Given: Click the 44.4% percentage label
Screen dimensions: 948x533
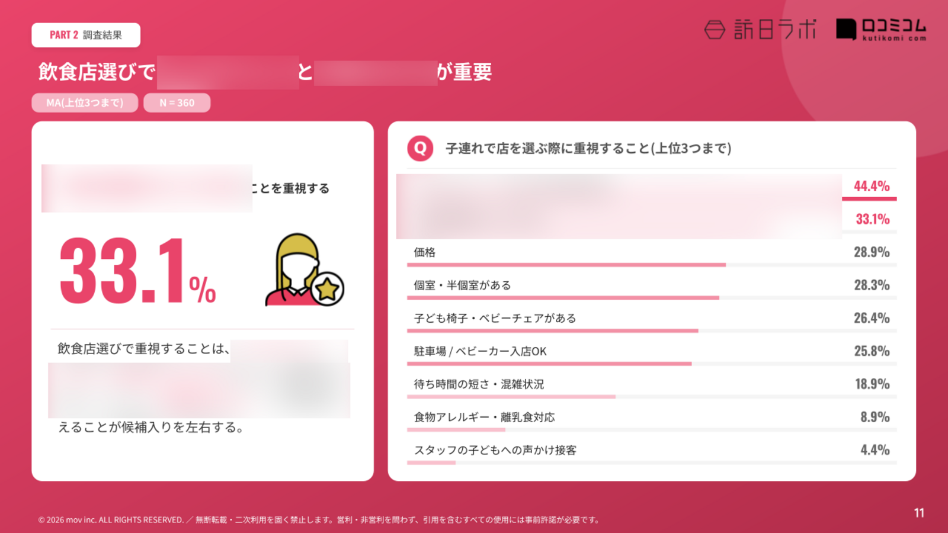Looking at the screenshot, I should pyautogui.click(x=872, y=186).
